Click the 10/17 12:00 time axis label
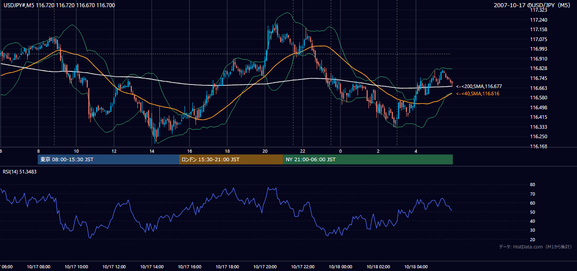Viewport: 577px width, 271px height. (114, 267)
